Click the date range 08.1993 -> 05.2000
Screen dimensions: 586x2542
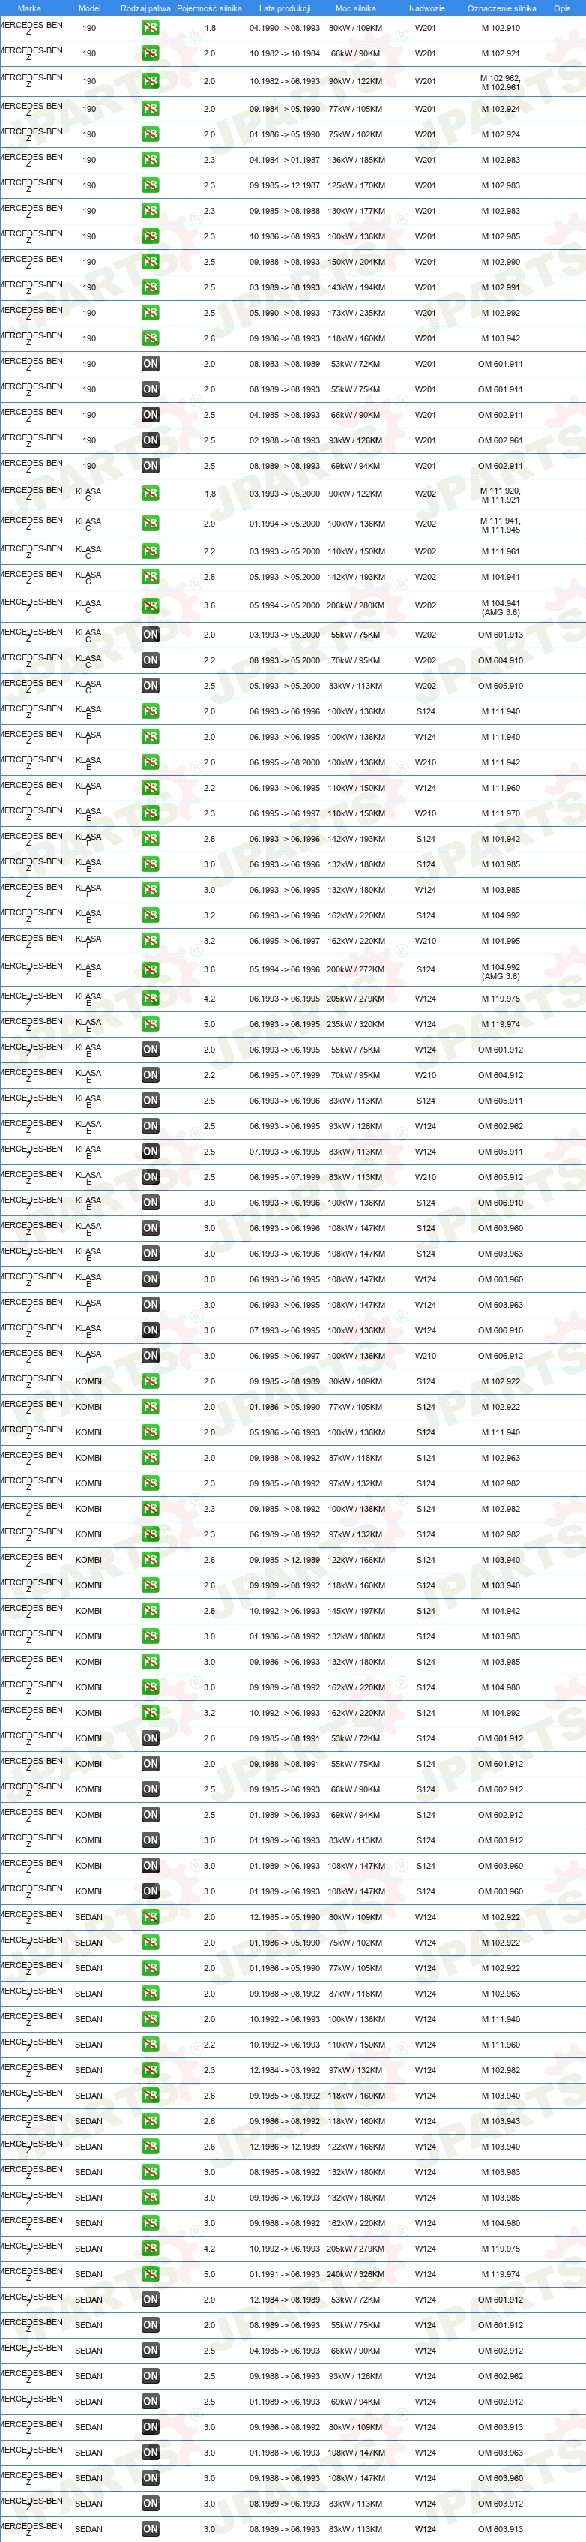click(285, 660)
